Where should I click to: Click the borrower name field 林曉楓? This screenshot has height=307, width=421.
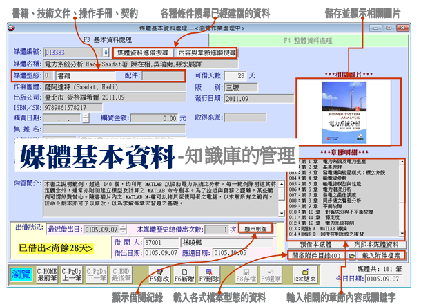(227, 243)
